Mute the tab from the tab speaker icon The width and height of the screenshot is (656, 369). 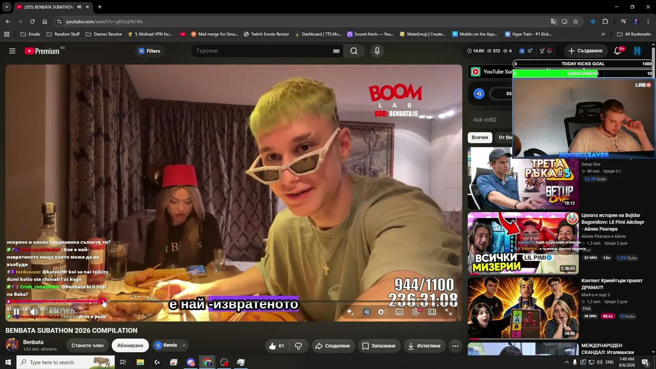coord(79,7)
